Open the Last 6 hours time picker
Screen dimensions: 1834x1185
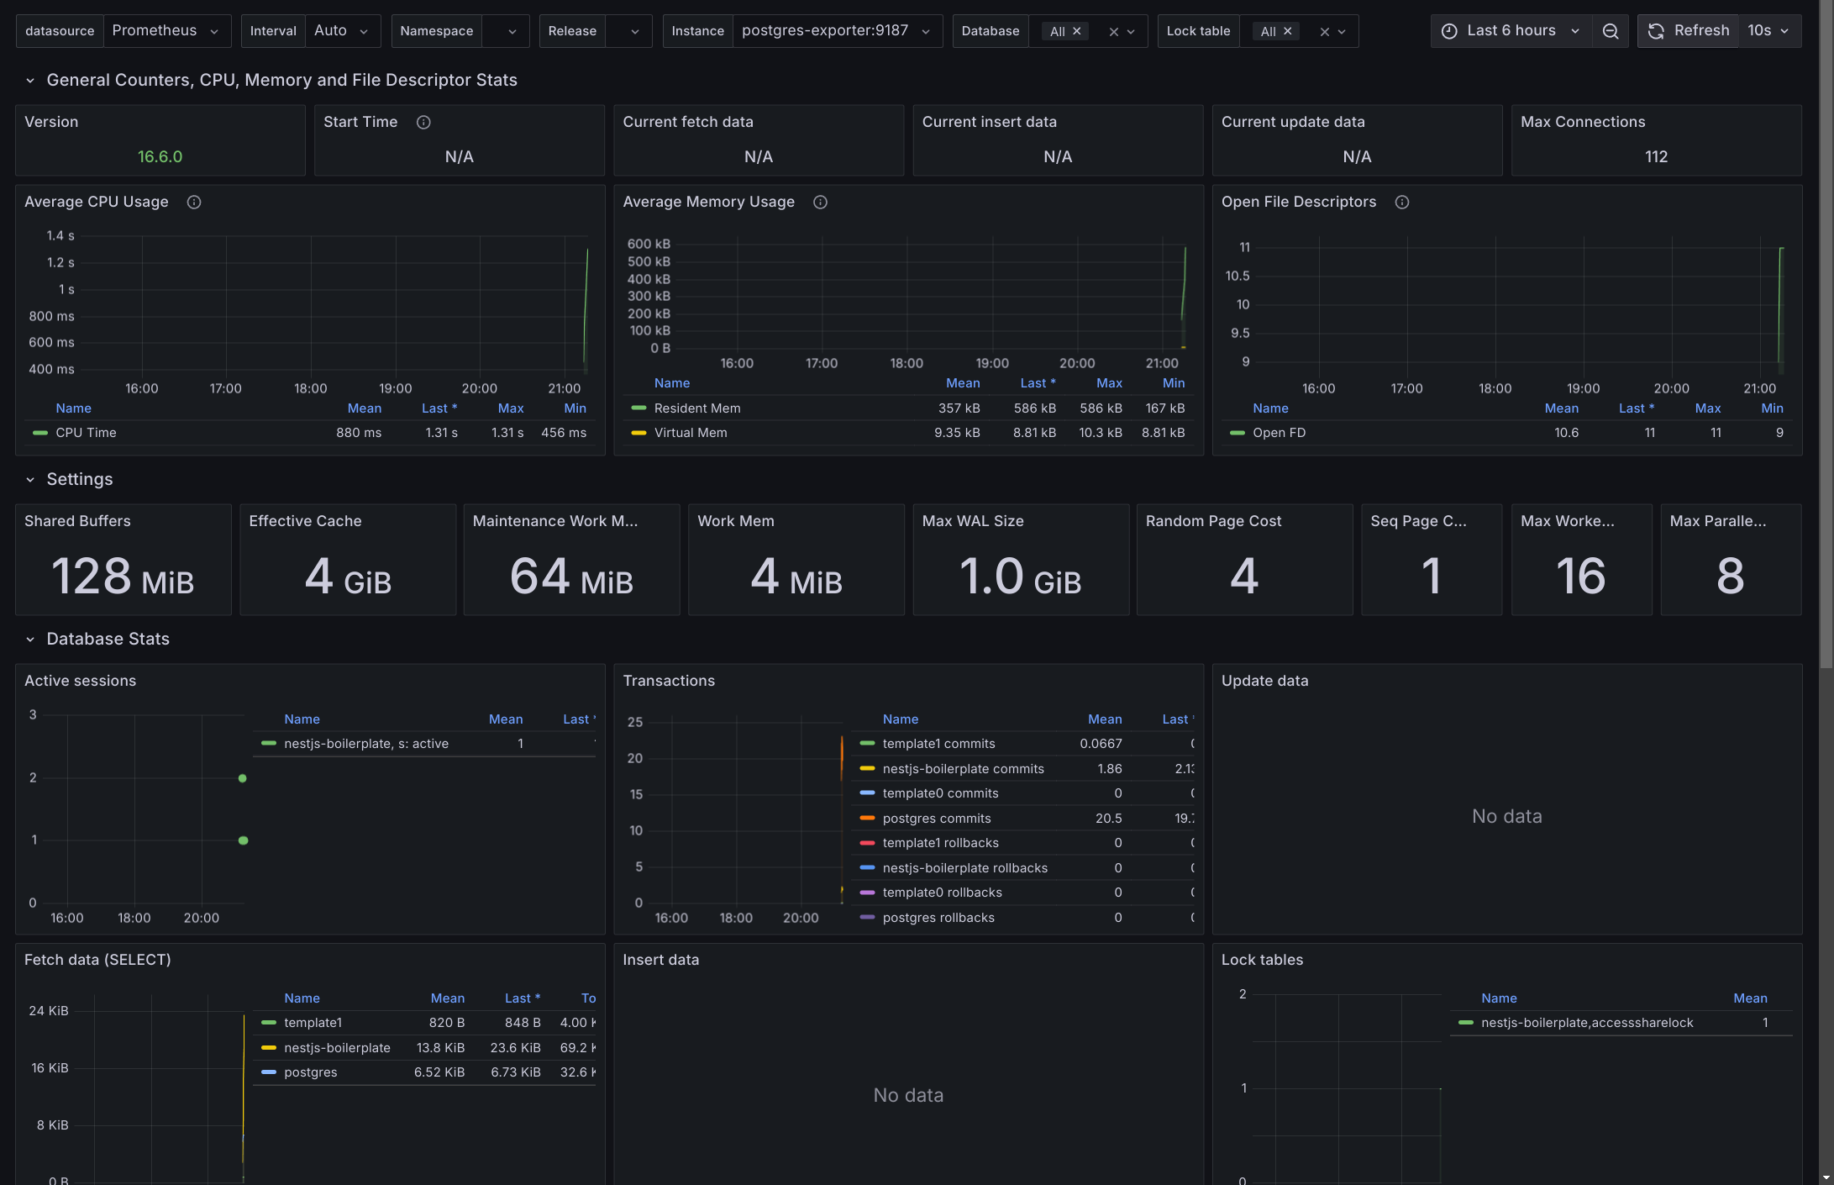pos(1511,31)
